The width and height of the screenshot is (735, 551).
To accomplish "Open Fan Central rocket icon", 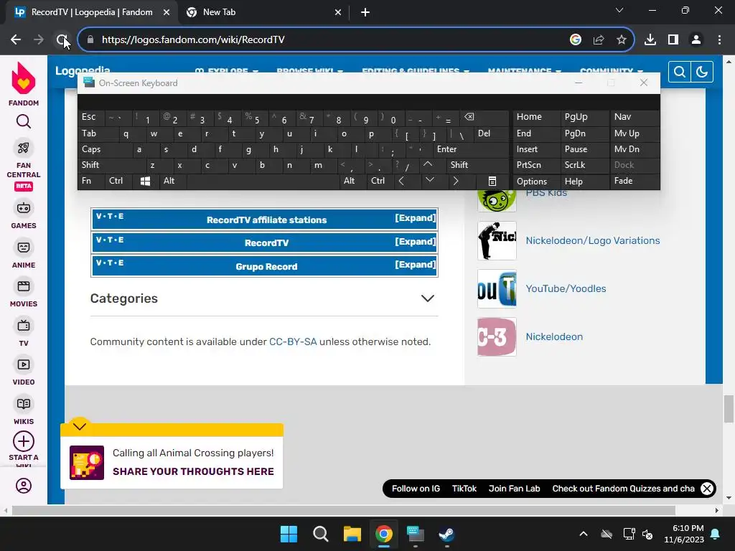I will click(24, 149).
